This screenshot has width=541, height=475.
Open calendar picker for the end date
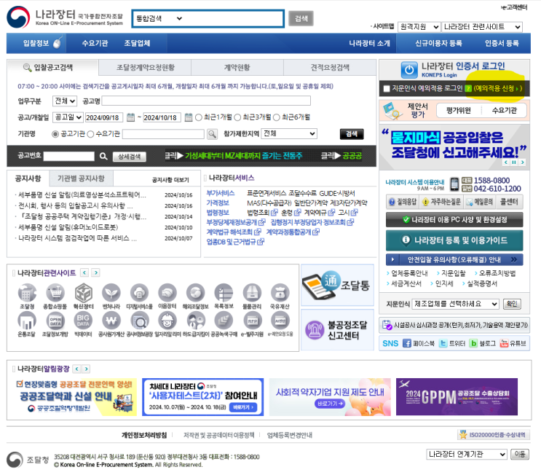[189, 117]
